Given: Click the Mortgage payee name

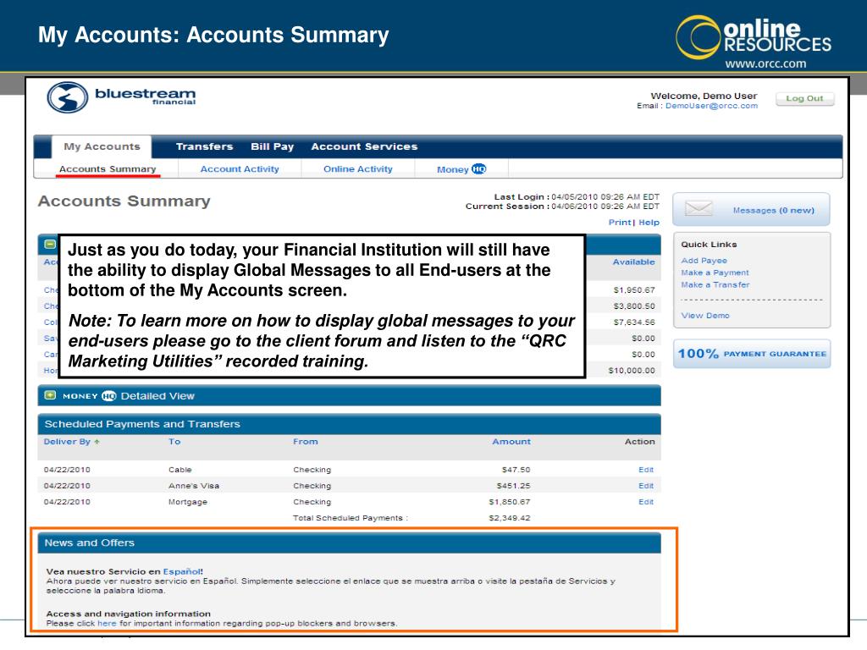Looking at the screenshot, I should point(188,502).
